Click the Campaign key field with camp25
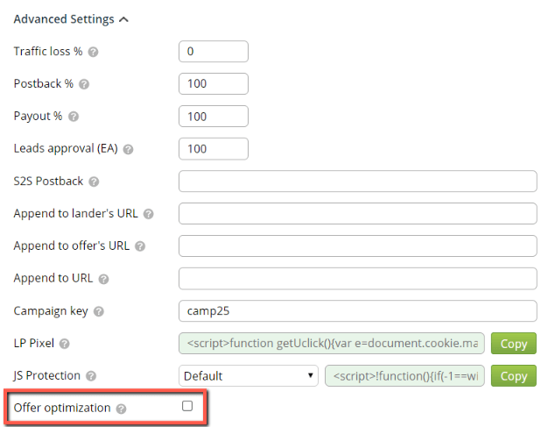Viewport: 555px width, 427px height. (x=357, y=311)
